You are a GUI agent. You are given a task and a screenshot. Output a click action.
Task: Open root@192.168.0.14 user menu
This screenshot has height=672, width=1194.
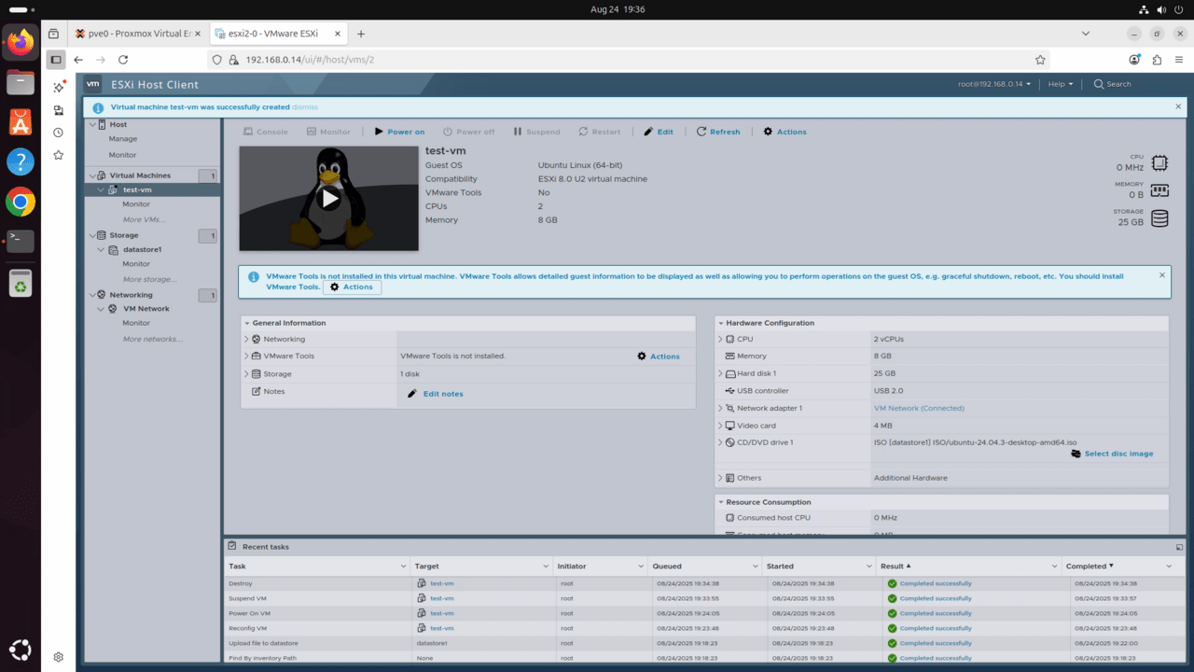994,84
